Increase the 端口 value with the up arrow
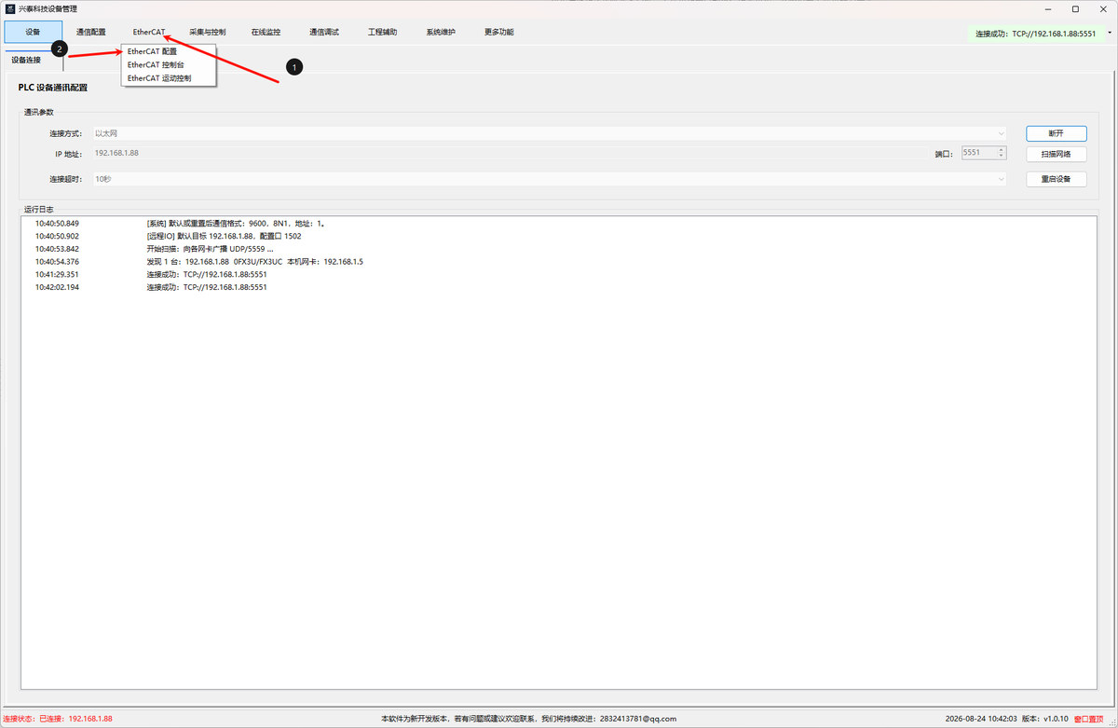The height and width of the screenshot is (728, 1118). click(1002, 149)
